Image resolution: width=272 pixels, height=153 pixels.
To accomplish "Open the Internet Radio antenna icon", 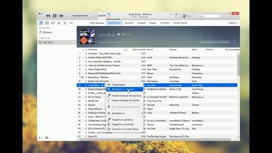I will (65, 23).
